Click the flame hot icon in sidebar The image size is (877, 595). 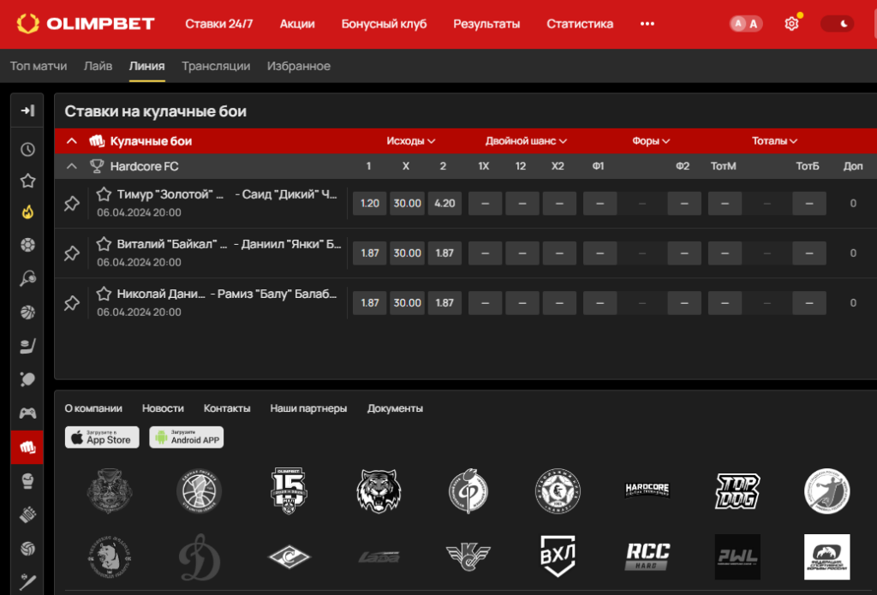pyautogui.click(x=27, y=212)
